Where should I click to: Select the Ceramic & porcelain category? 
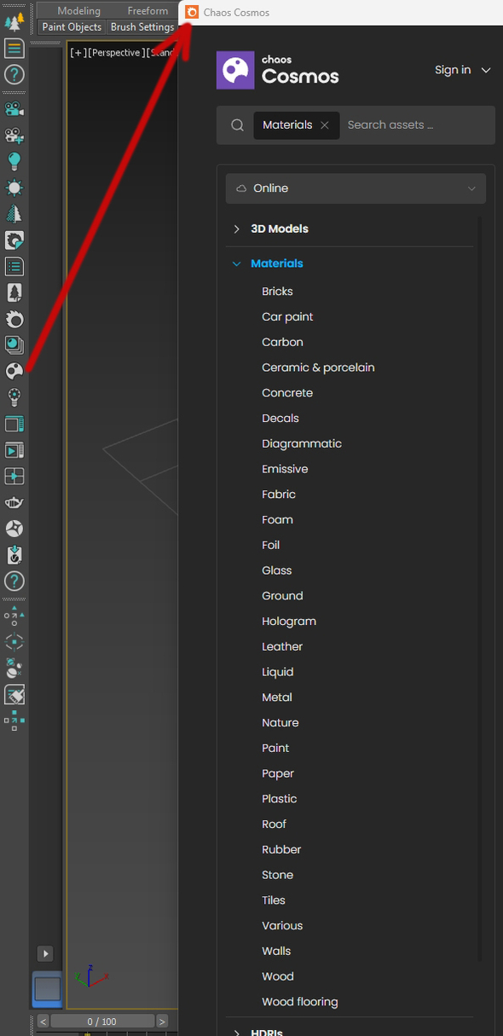(318, 368)
